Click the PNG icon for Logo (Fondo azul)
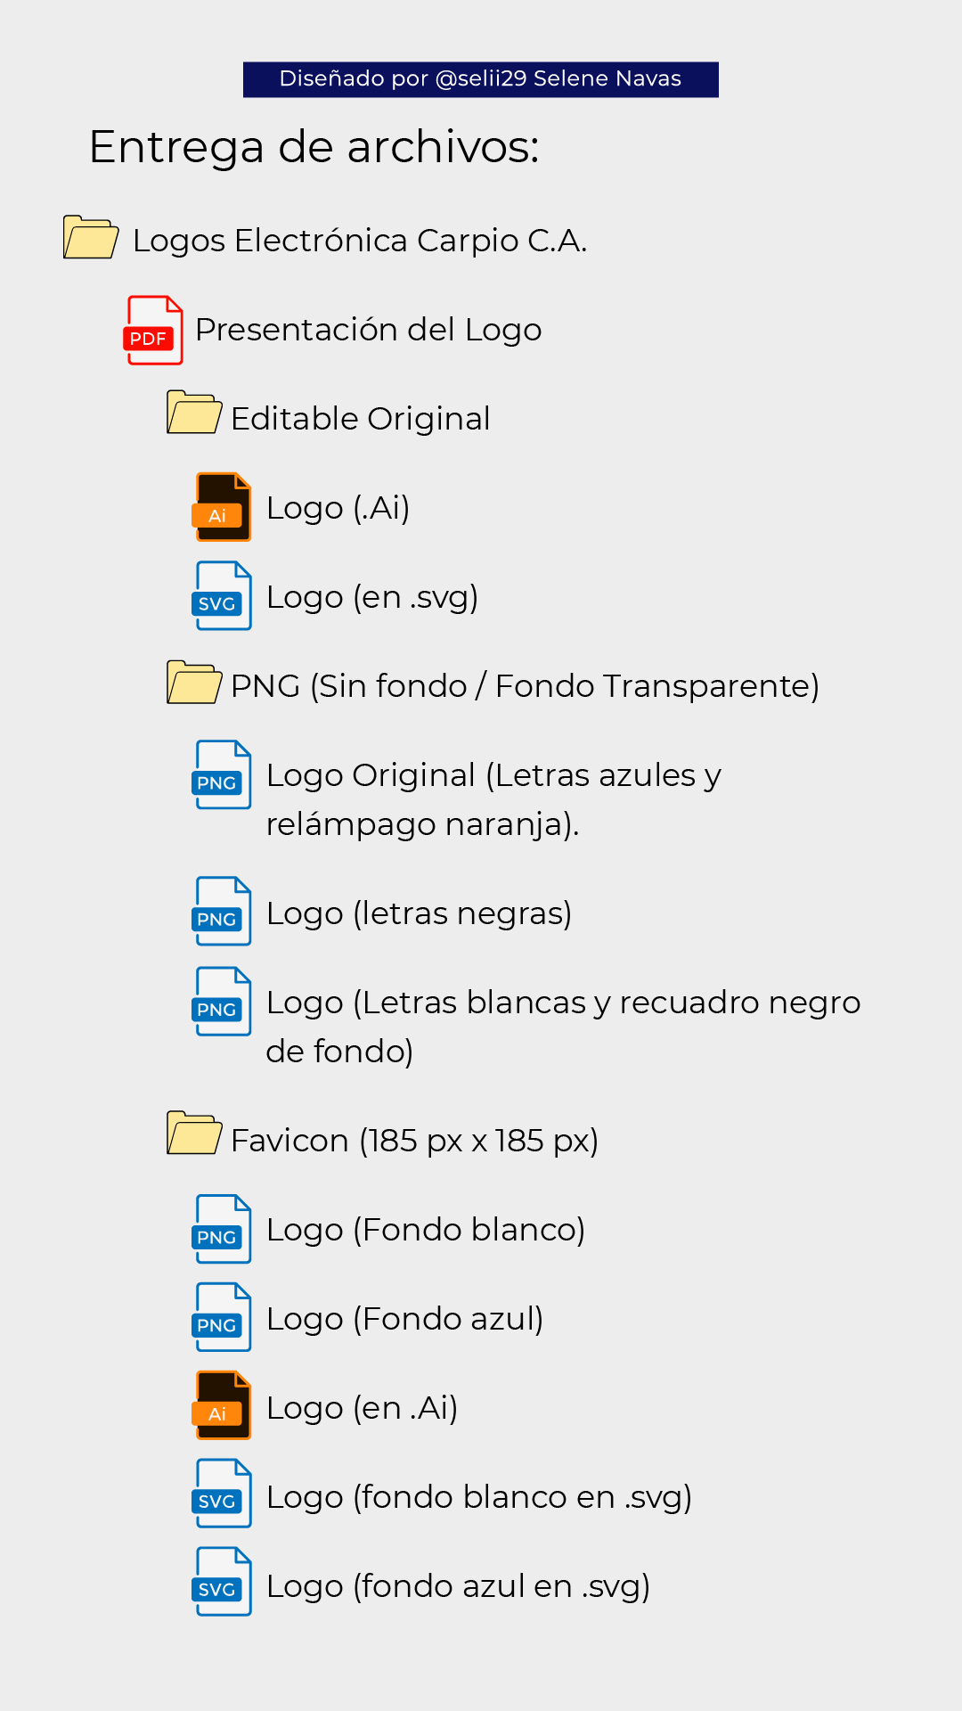This screenshot has height=1711, width=962. click(x=222, y=1317)
